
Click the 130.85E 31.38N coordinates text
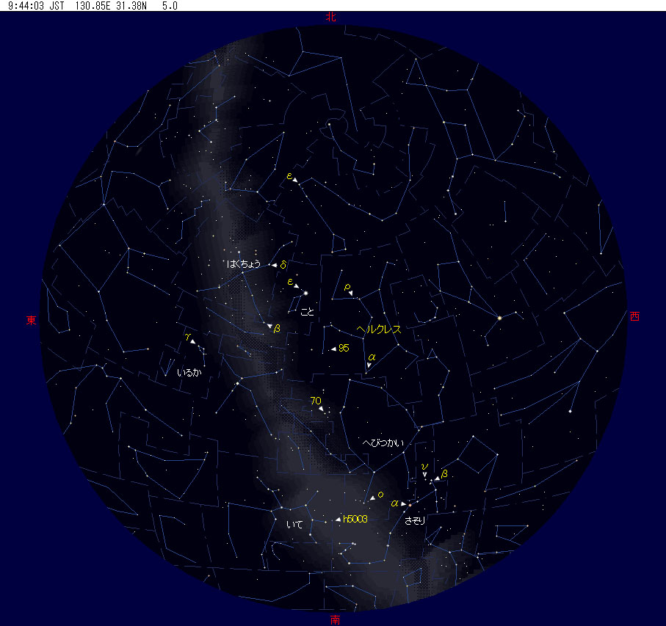pyautogui.click(x=110, y=6)
